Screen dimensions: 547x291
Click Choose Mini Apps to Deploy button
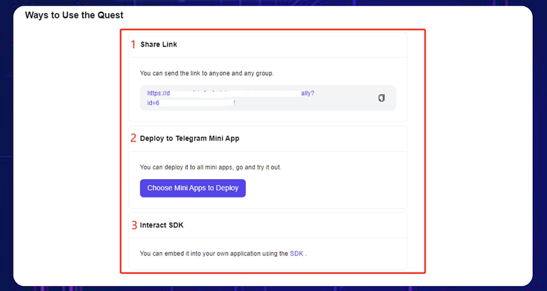coord(193,188)
